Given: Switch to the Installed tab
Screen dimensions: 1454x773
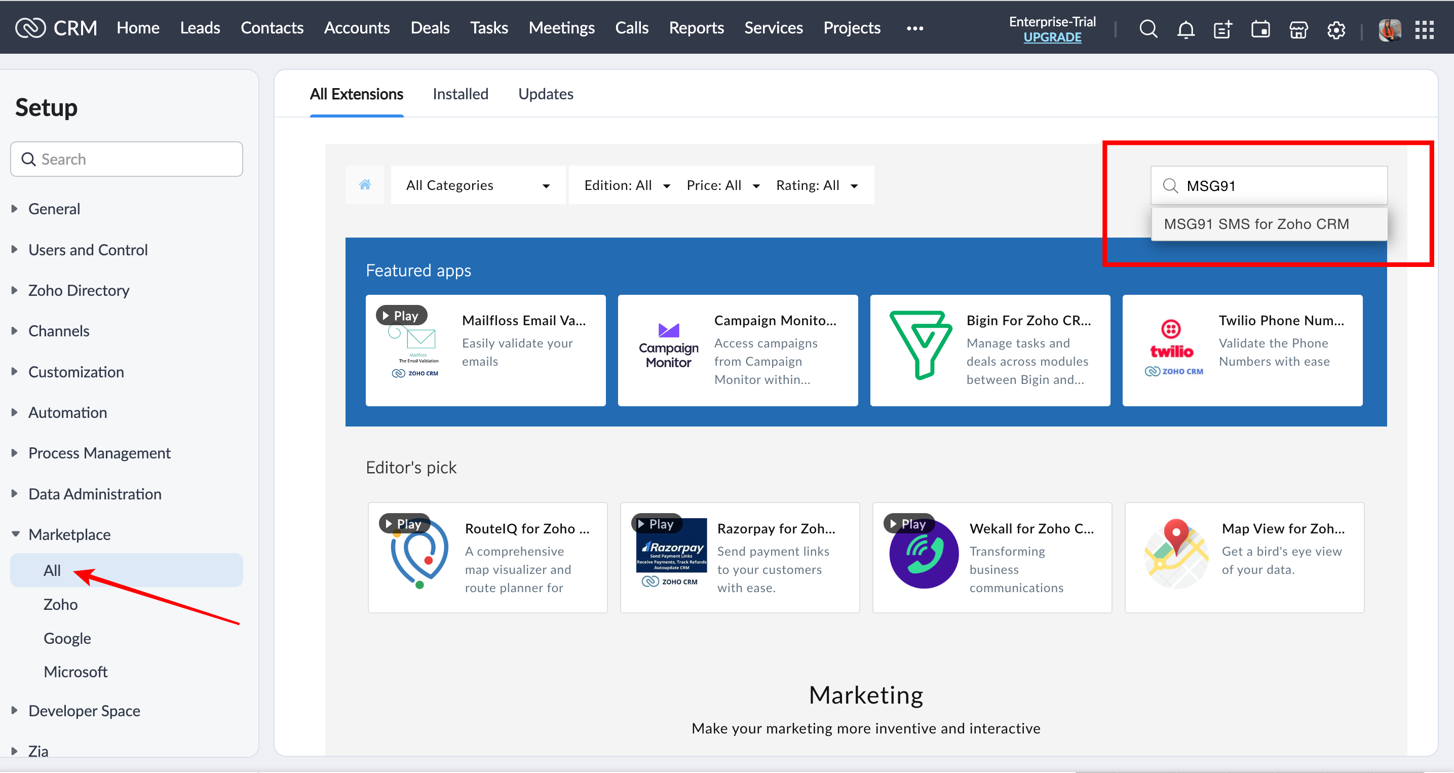Looking at the screenshot, I should pyautogui.click(x=460, y=94).
